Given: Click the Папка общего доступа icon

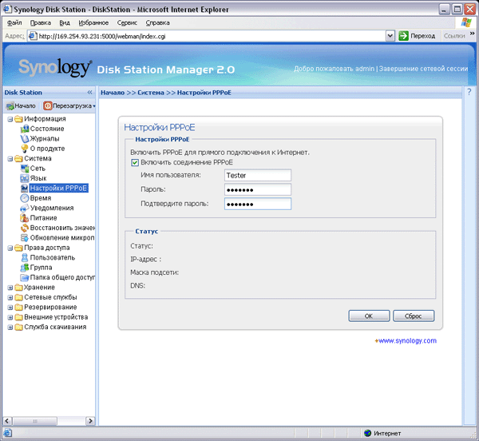Looking at the screenshot, I should (25, 277).
